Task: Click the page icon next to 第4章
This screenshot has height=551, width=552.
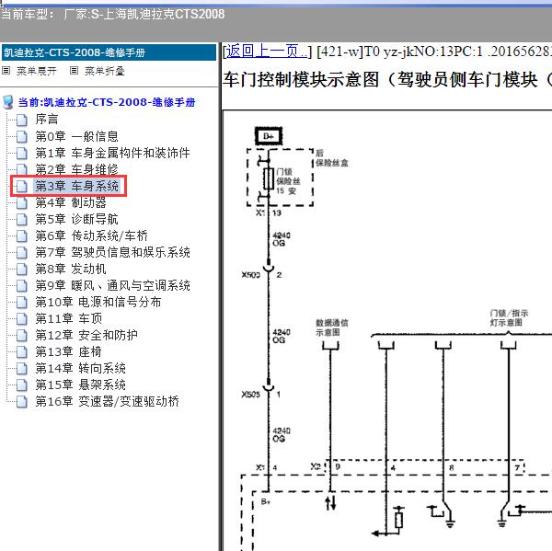Action: [22, 202]
